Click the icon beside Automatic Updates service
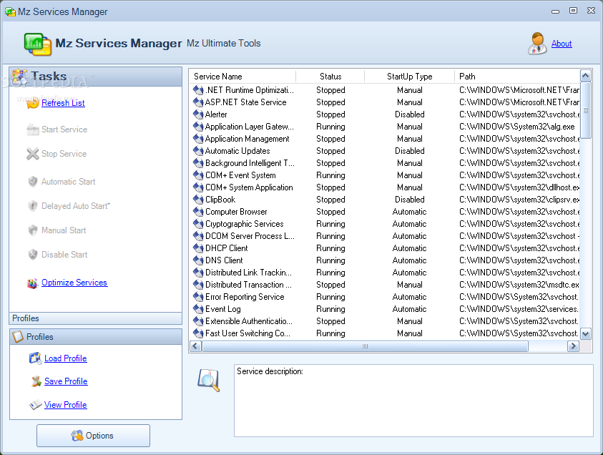603x455 pixels. point(198,151)
